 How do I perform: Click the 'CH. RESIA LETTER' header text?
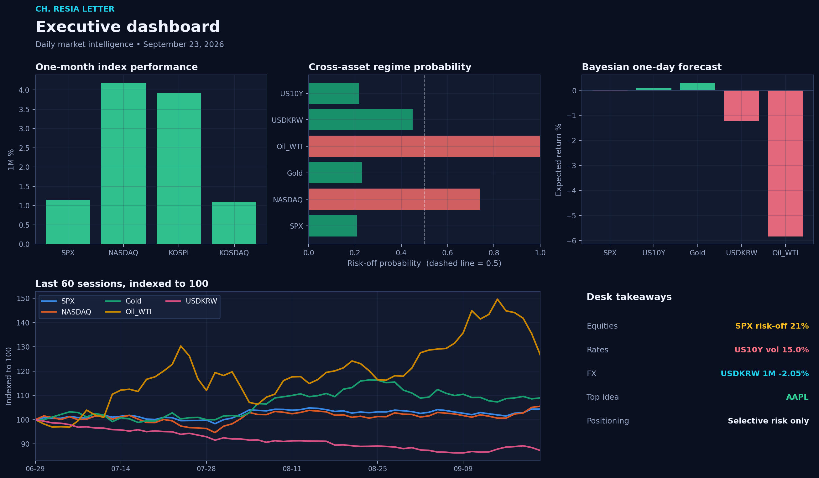(75, 9)
